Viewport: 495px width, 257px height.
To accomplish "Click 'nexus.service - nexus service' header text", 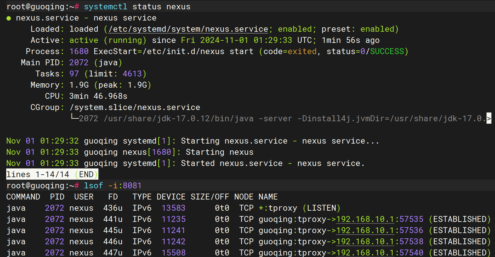I will 86,18.
